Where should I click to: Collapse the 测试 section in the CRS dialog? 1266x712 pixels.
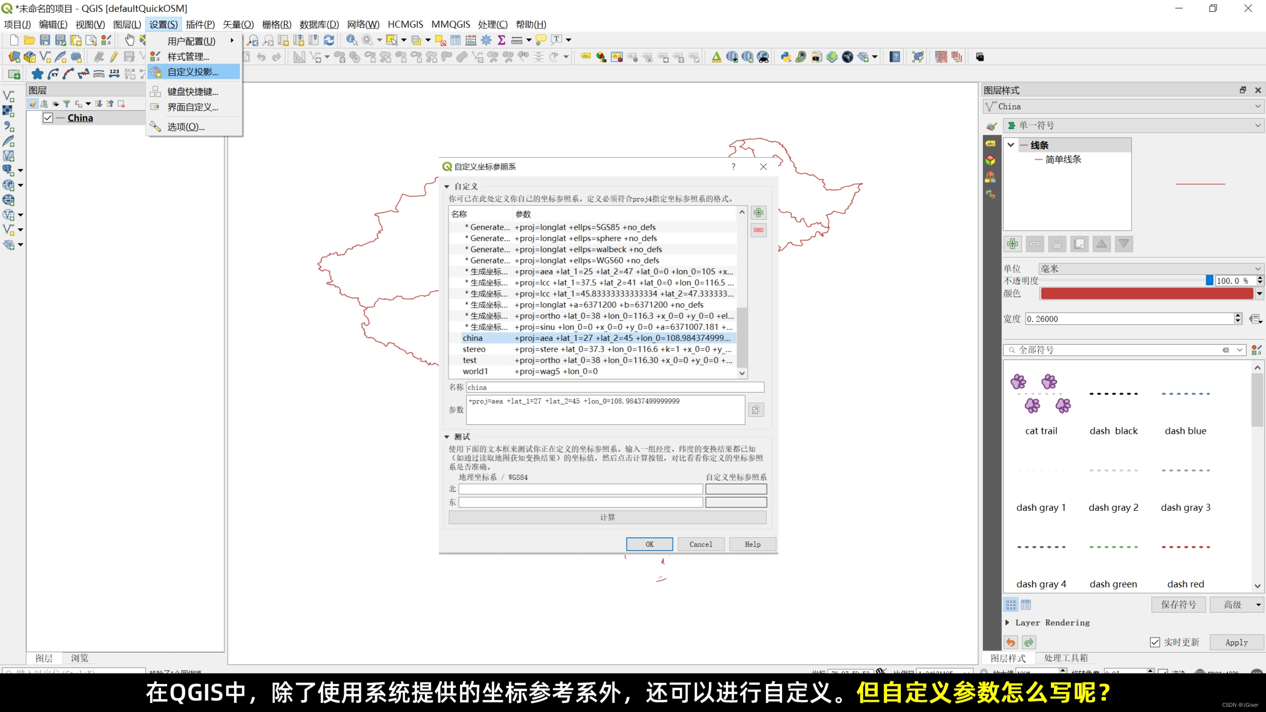(x=447, y=436)
